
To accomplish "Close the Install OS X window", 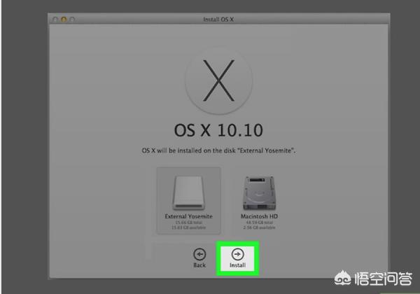I will pos(55,20).
